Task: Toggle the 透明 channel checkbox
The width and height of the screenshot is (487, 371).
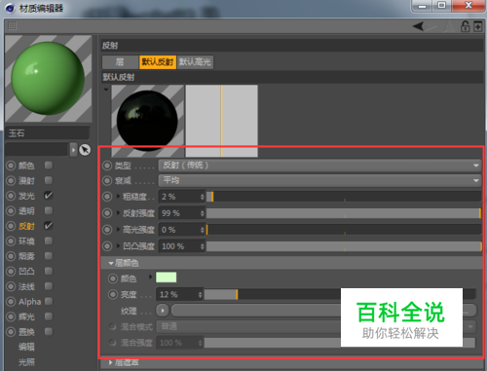Action: (49, 210)
